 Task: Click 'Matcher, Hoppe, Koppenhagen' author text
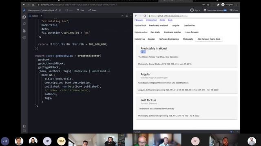154,77
